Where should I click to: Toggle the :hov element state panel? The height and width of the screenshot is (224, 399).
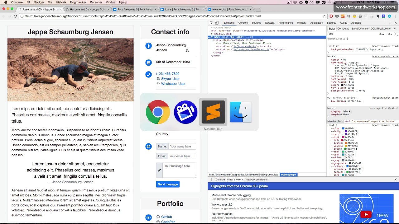(382, 34)
